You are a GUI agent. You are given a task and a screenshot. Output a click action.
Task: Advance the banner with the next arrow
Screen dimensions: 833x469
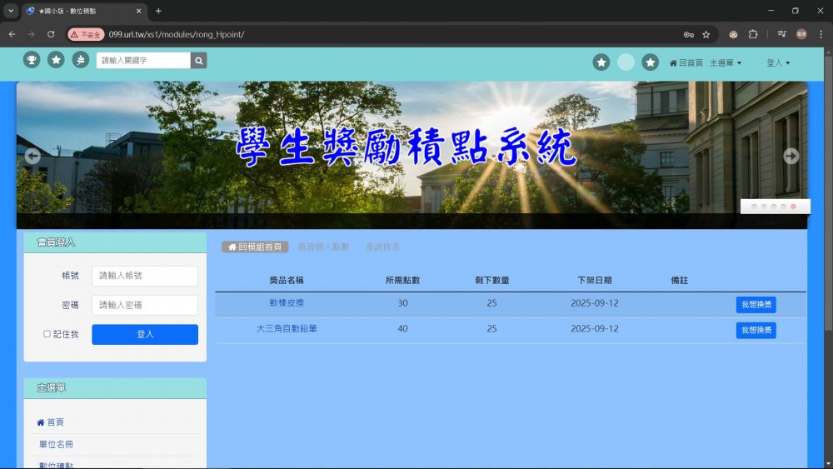(x=791, y=156)
